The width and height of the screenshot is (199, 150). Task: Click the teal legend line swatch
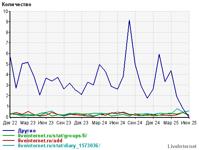click(x=9, y=145)
